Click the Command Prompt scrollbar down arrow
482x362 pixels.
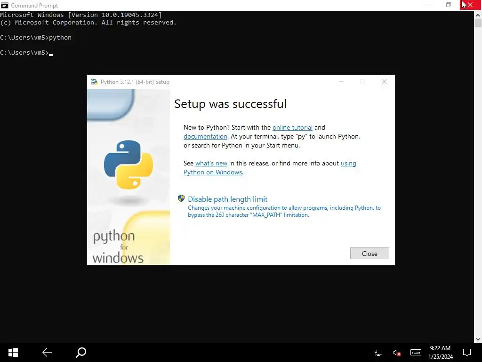[x=478, y=339]
